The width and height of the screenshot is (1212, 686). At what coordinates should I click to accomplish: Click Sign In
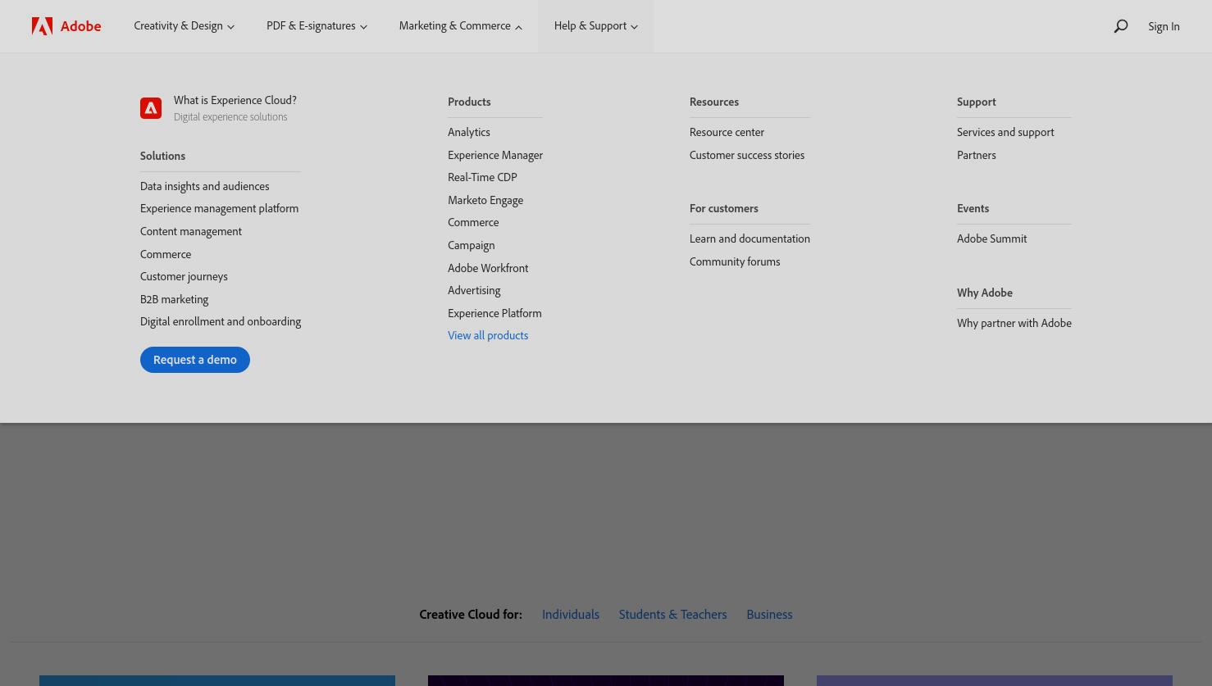[1164, 26]
